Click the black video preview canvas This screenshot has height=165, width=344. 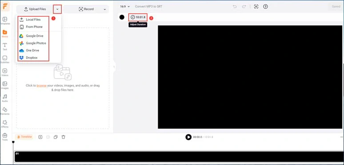pos(250,77)
